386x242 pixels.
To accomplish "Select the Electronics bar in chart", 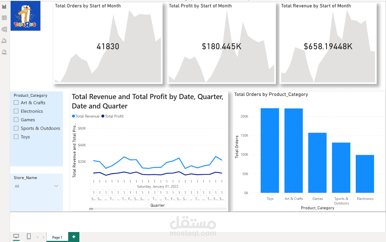I will 365,174.
